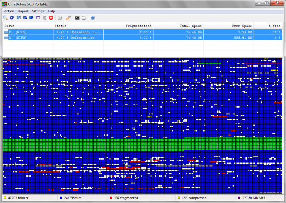Click yellow folders legend swatch
286x203 pixels.
pos(5,198)
